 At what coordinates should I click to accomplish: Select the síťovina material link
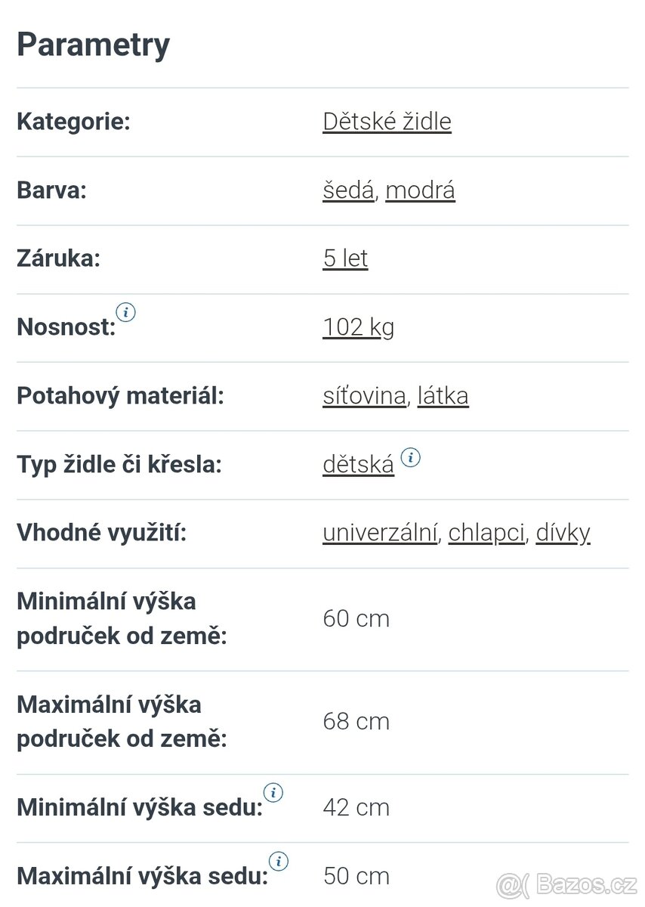tap(363, 395)
